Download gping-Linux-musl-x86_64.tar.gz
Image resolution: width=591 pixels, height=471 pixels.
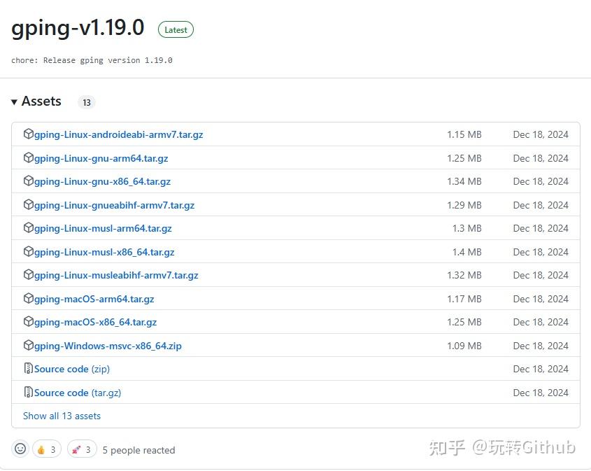pos(104,252)
